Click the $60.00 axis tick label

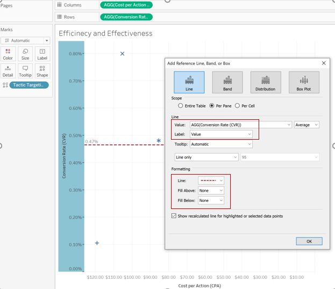click(205, 277)
